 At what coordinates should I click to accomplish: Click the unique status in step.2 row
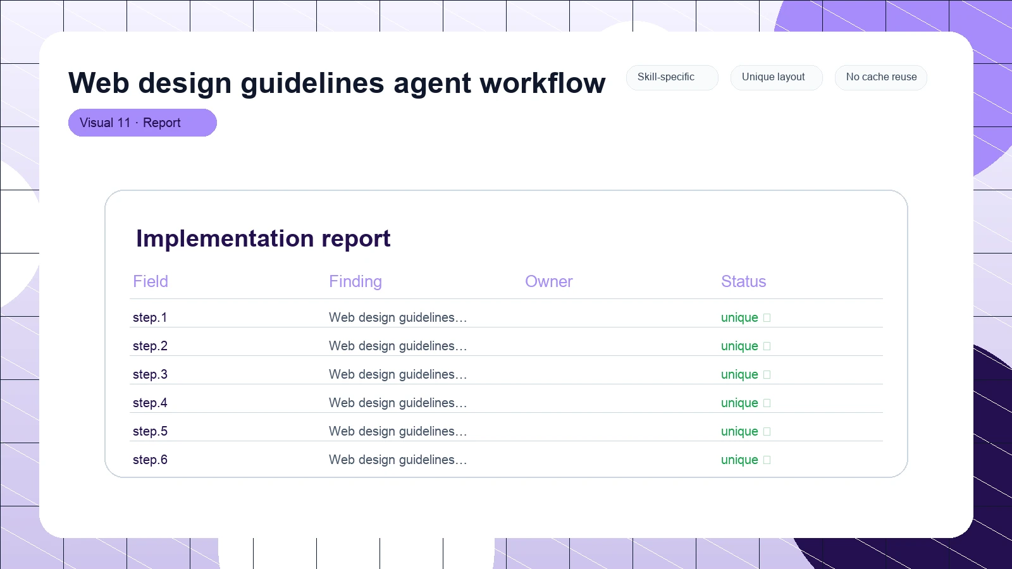[x=739, y=346]
